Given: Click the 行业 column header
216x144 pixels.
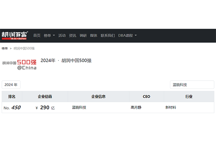Looking at the screenshot, I should point(189,96).
